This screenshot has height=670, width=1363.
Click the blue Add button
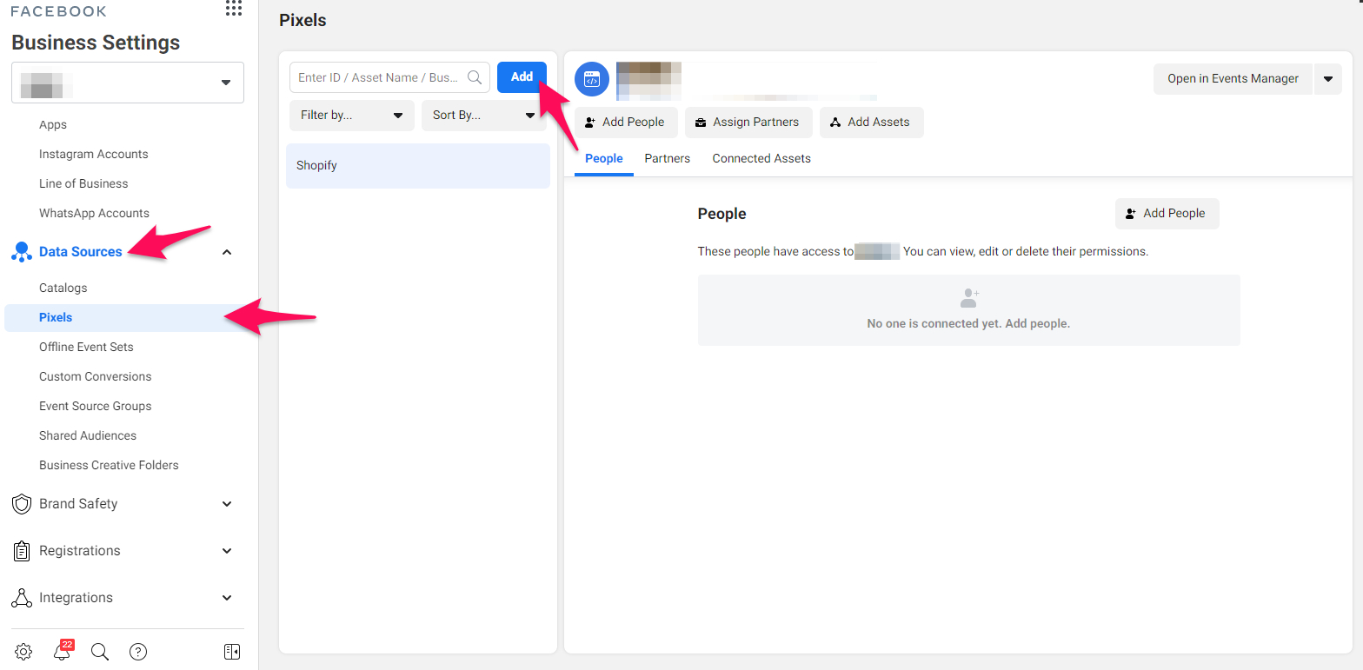point(522,76)
